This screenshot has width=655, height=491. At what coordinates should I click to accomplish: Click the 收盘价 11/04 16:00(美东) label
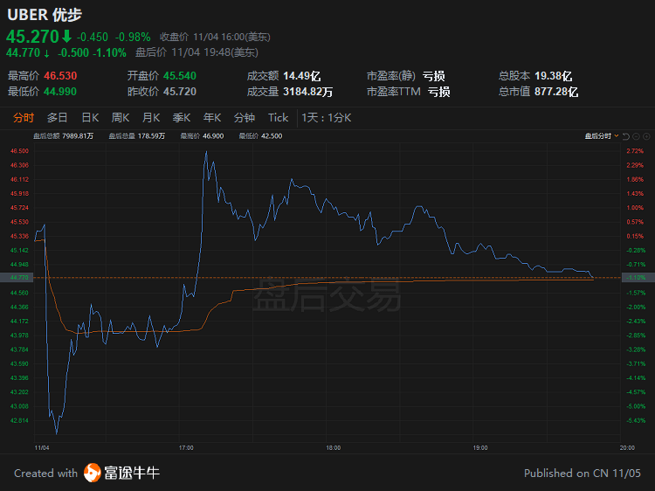pyautogui.click(x=215, y=38)
